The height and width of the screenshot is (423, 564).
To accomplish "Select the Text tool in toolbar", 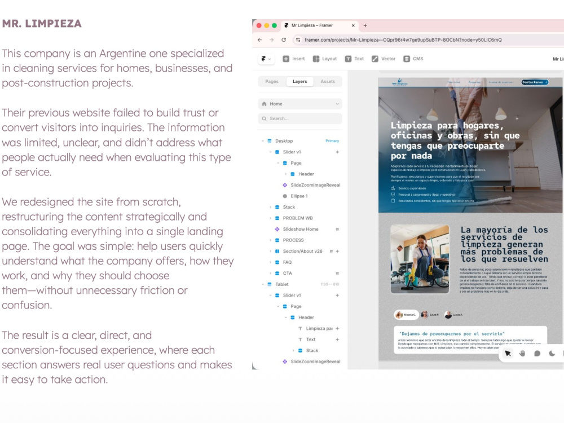I will (x=354, y=59).
